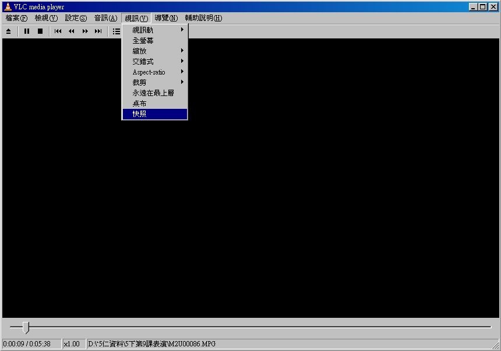Toggle 桌布 wallpaper mode

tap(155, 104)
